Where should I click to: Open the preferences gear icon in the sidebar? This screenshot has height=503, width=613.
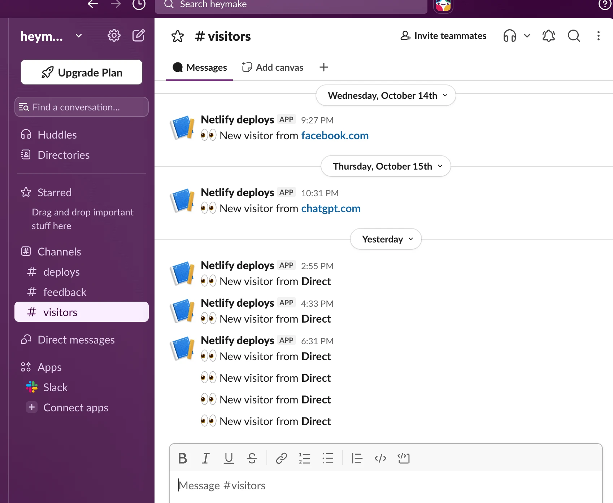(114, 36)
